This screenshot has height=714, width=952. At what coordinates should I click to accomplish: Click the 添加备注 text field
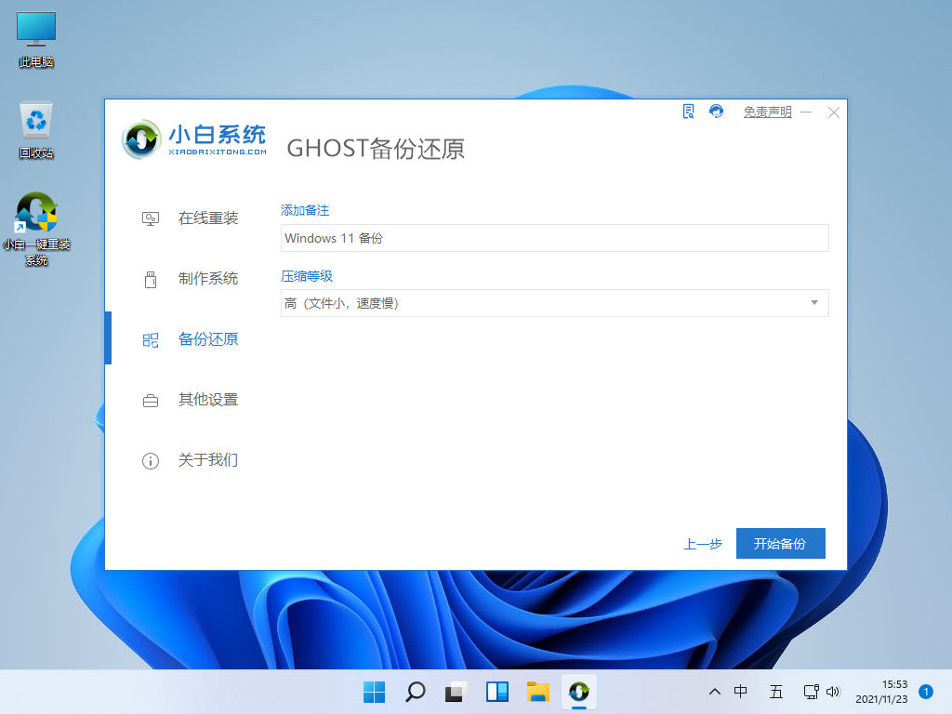(554, 238)
